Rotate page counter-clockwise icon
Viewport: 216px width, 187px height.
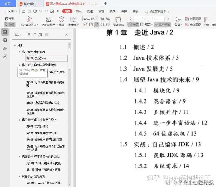pos(108,25)
